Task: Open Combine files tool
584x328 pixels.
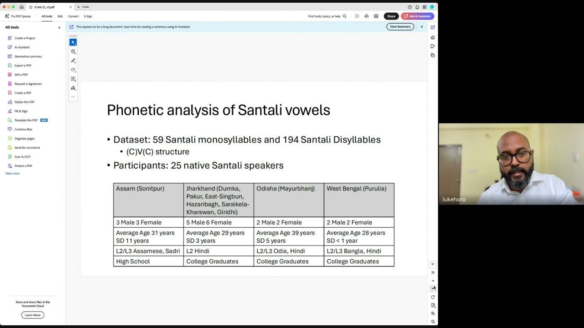Action: (x=23, y=129)
